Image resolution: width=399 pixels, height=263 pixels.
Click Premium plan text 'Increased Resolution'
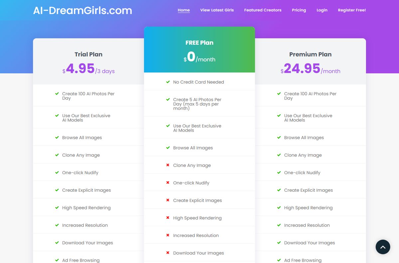[307, 225]
